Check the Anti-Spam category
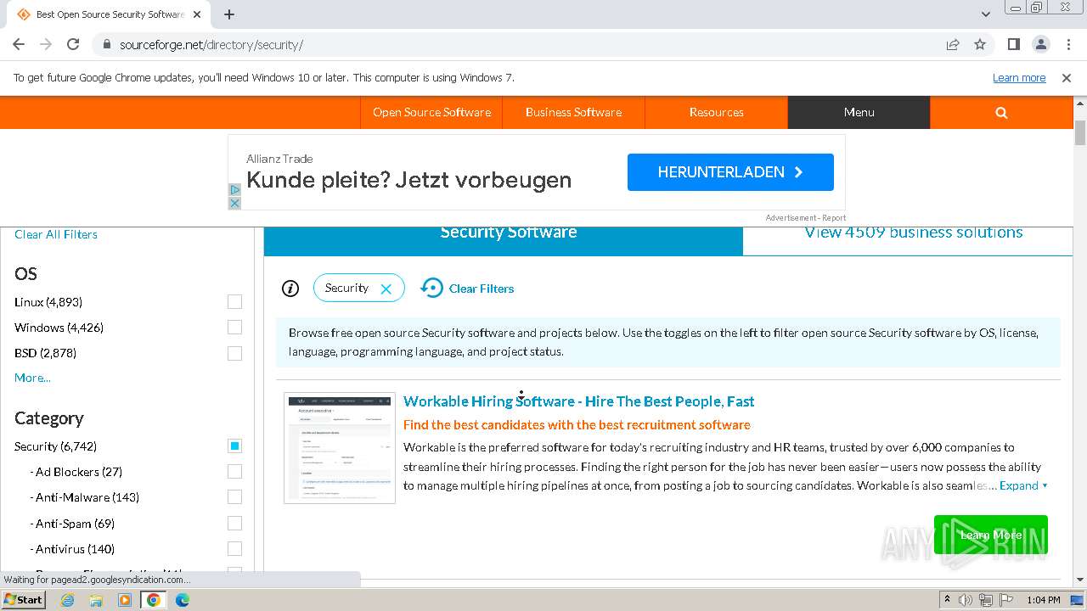The width and height of the screenshot is (1087, 611). (x=234, y=523)
